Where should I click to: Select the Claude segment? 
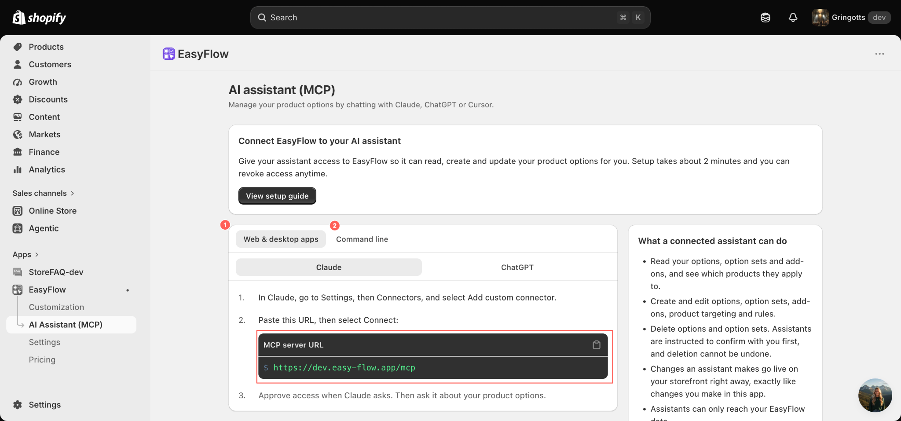329,267
